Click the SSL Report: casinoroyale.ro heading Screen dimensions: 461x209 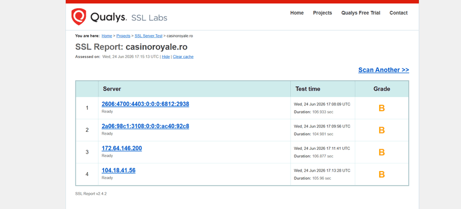tap(131, 47)
